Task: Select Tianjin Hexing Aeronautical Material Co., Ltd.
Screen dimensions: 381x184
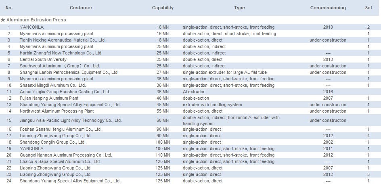Action: point(63,40)
